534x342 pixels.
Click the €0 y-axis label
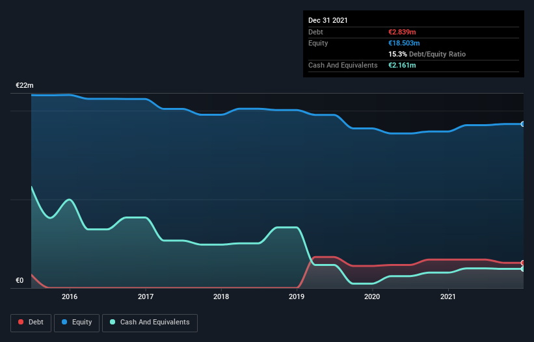point(20,280)
